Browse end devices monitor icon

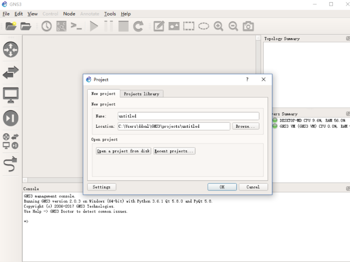pos(11,95)
